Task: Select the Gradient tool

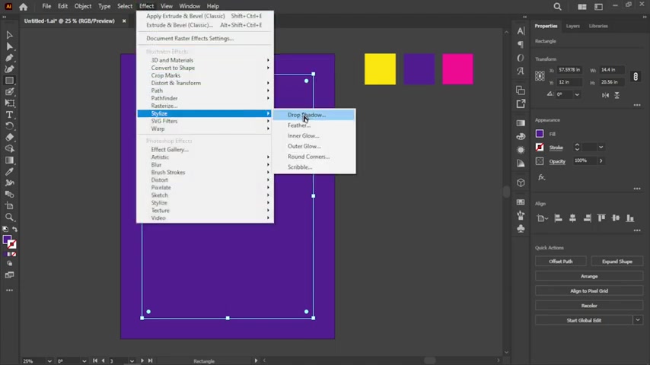Action: pos(9,160)
